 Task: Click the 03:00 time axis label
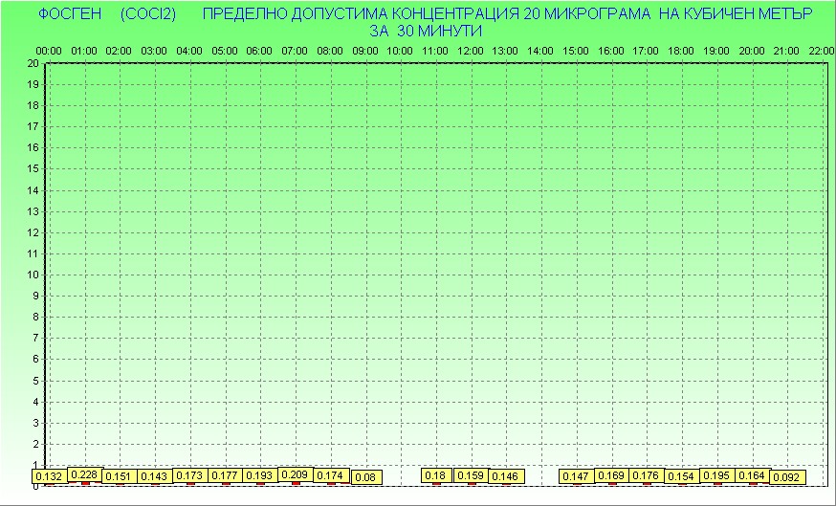(x=154, y=52)
